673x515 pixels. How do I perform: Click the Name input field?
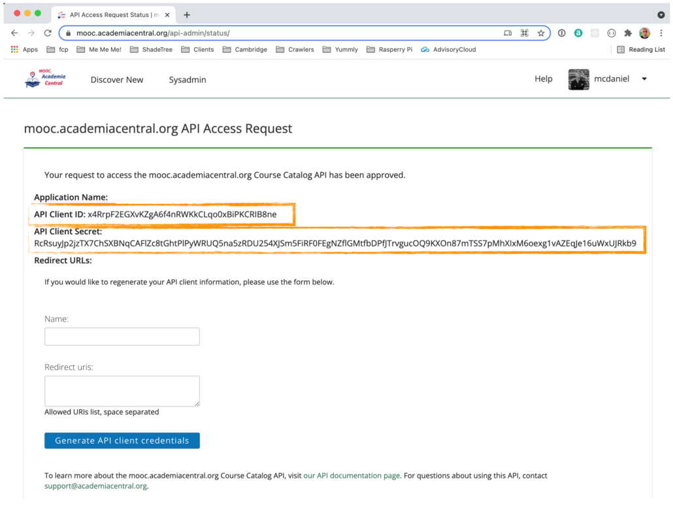click(122, 337)
